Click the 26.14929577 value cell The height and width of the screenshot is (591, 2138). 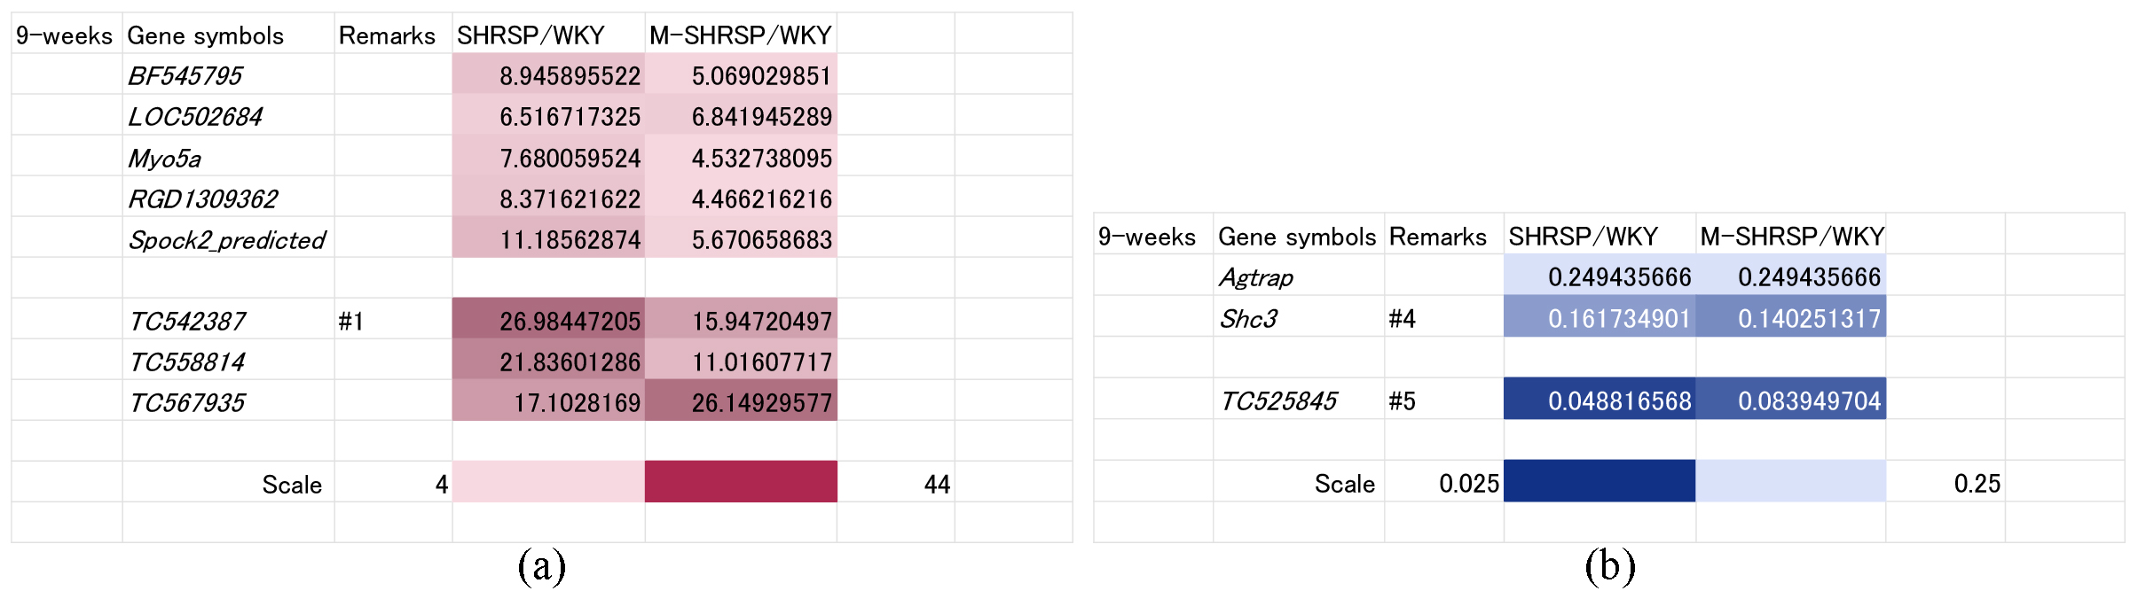pos(741,403)
